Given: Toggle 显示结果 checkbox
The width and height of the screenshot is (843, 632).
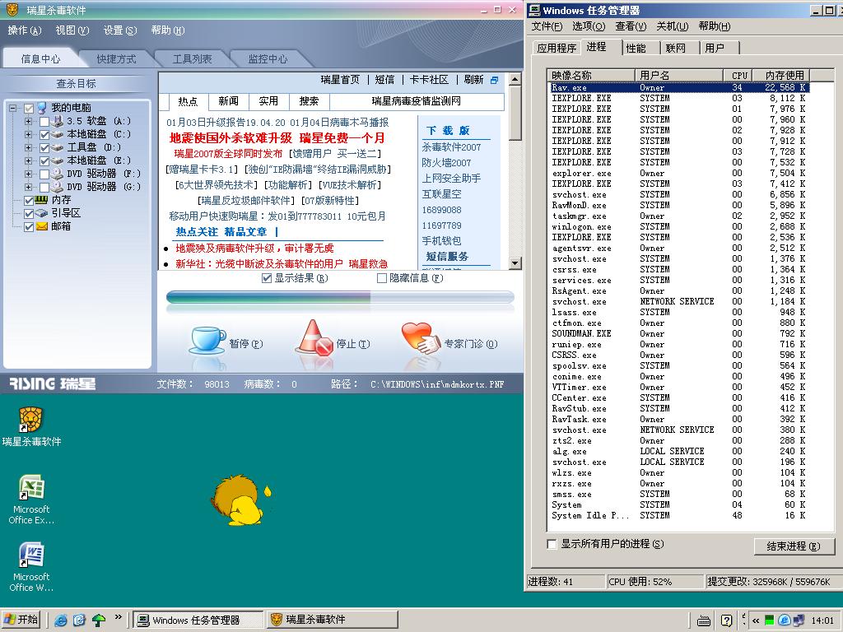Looking at the screenshot, I should point(267,278).
